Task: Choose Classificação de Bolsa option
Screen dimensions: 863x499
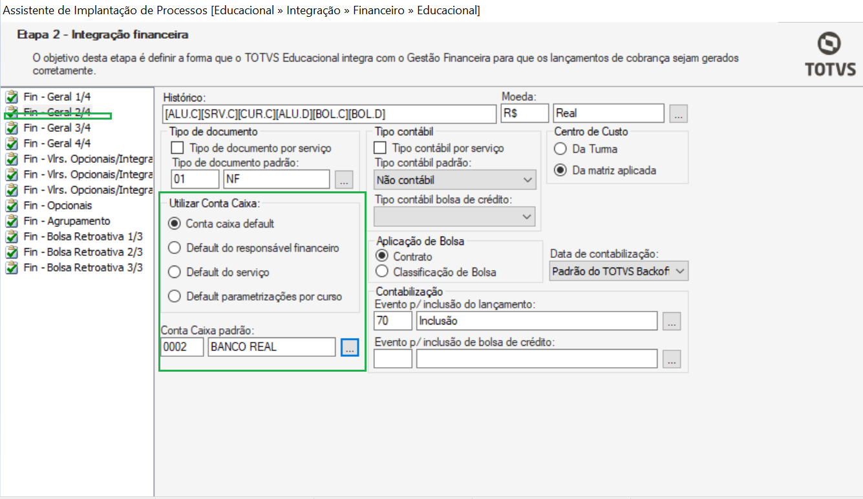Action: 381,272
